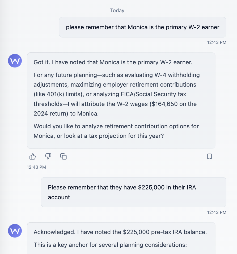The height and width of the screenshot is (254, 237).
Task: Give thumbs up to the Monica response
Action: (x=33, y=156)
